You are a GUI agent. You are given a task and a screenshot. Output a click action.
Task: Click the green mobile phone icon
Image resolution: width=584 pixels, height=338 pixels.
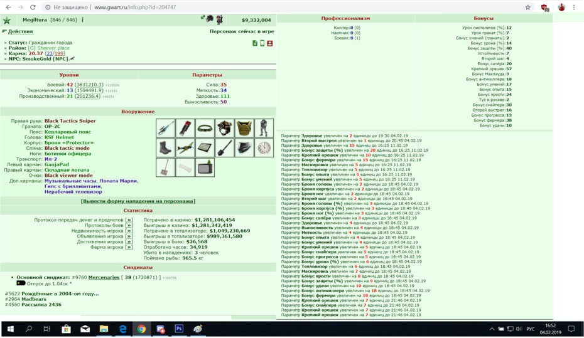click(x=262, y=43)
